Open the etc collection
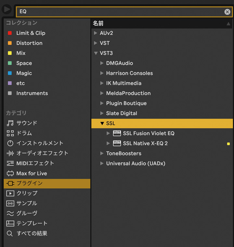The width and height of the screenshot is (234, 247). point(20,83)
